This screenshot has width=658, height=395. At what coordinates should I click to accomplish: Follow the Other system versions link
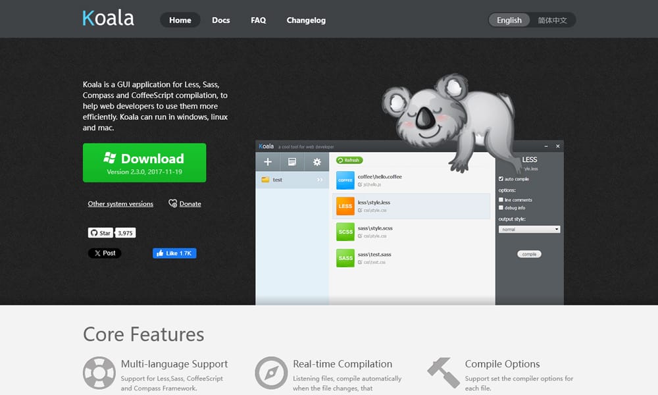pos(120,204)
